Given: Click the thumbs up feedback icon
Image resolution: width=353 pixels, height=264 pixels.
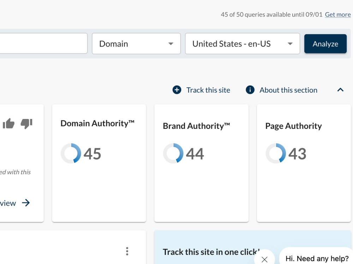Looking at the screenshot, I should tap(8, 124).
